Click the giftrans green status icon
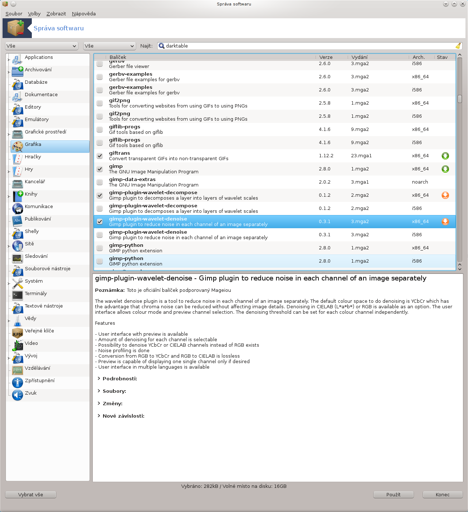The height and width of the screenshot is (512, 468). 445,156
